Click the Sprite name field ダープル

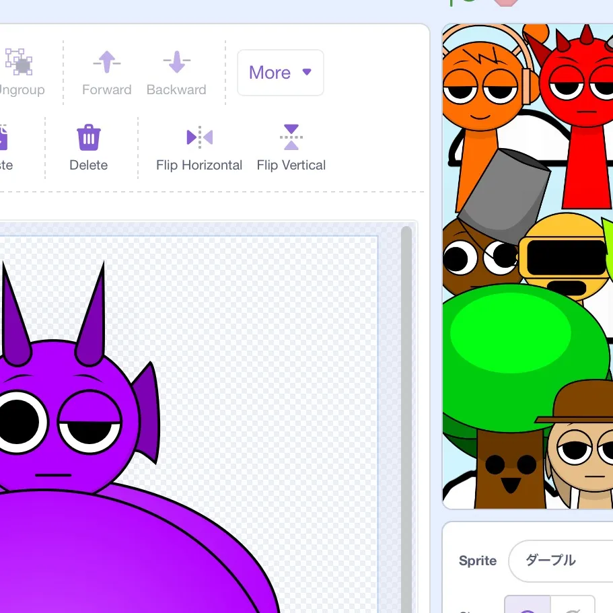[561, 561]
